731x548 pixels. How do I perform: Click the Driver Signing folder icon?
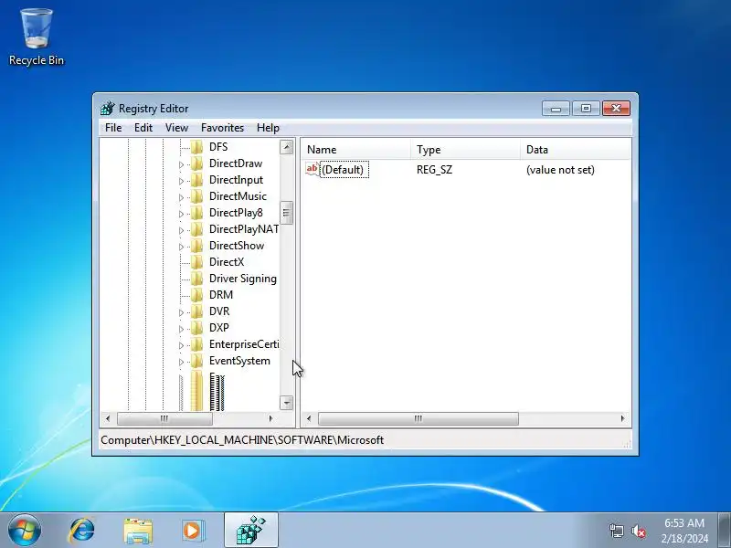pos(197,279)
